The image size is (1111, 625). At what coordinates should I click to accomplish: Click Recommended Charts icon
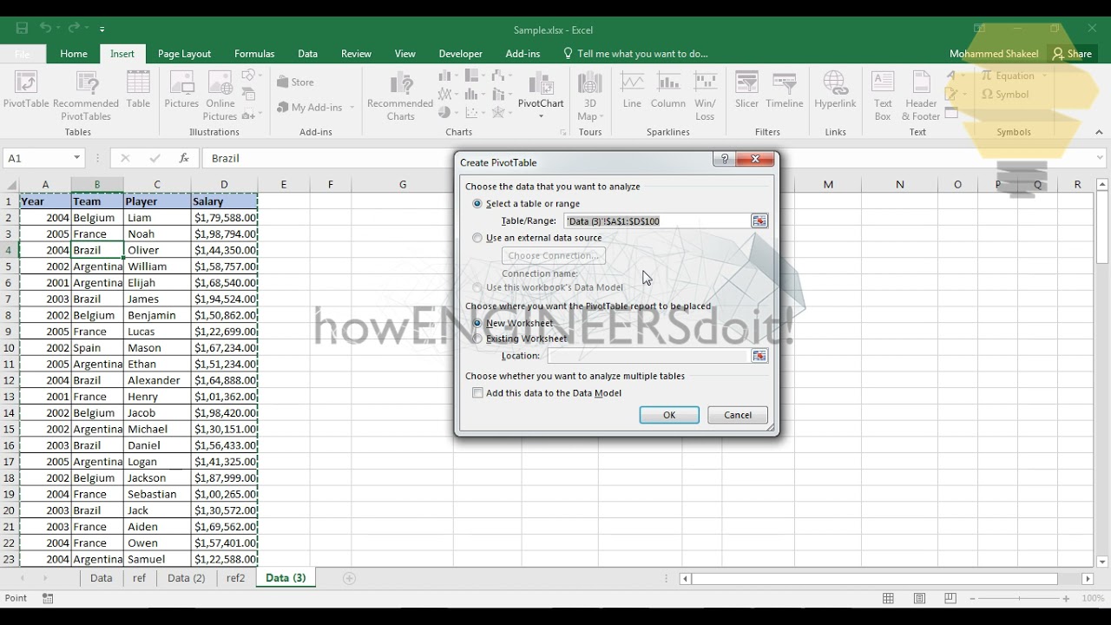[400, 95]
